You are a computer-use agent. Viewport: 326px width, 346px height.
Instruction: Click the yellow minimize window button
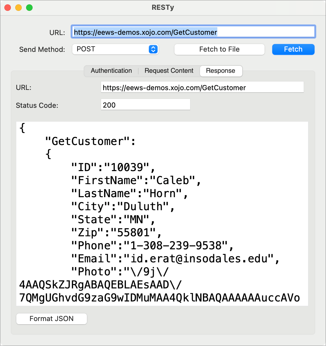18,8
